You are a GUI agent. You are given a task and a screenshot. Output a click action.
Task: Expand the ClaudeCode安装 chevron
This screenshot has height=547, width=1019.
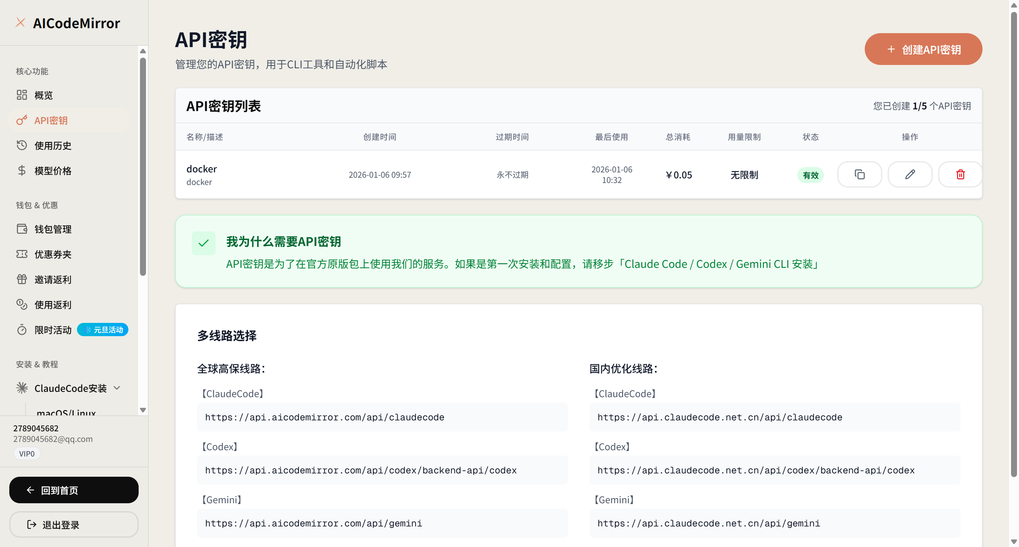click(117, 388)
